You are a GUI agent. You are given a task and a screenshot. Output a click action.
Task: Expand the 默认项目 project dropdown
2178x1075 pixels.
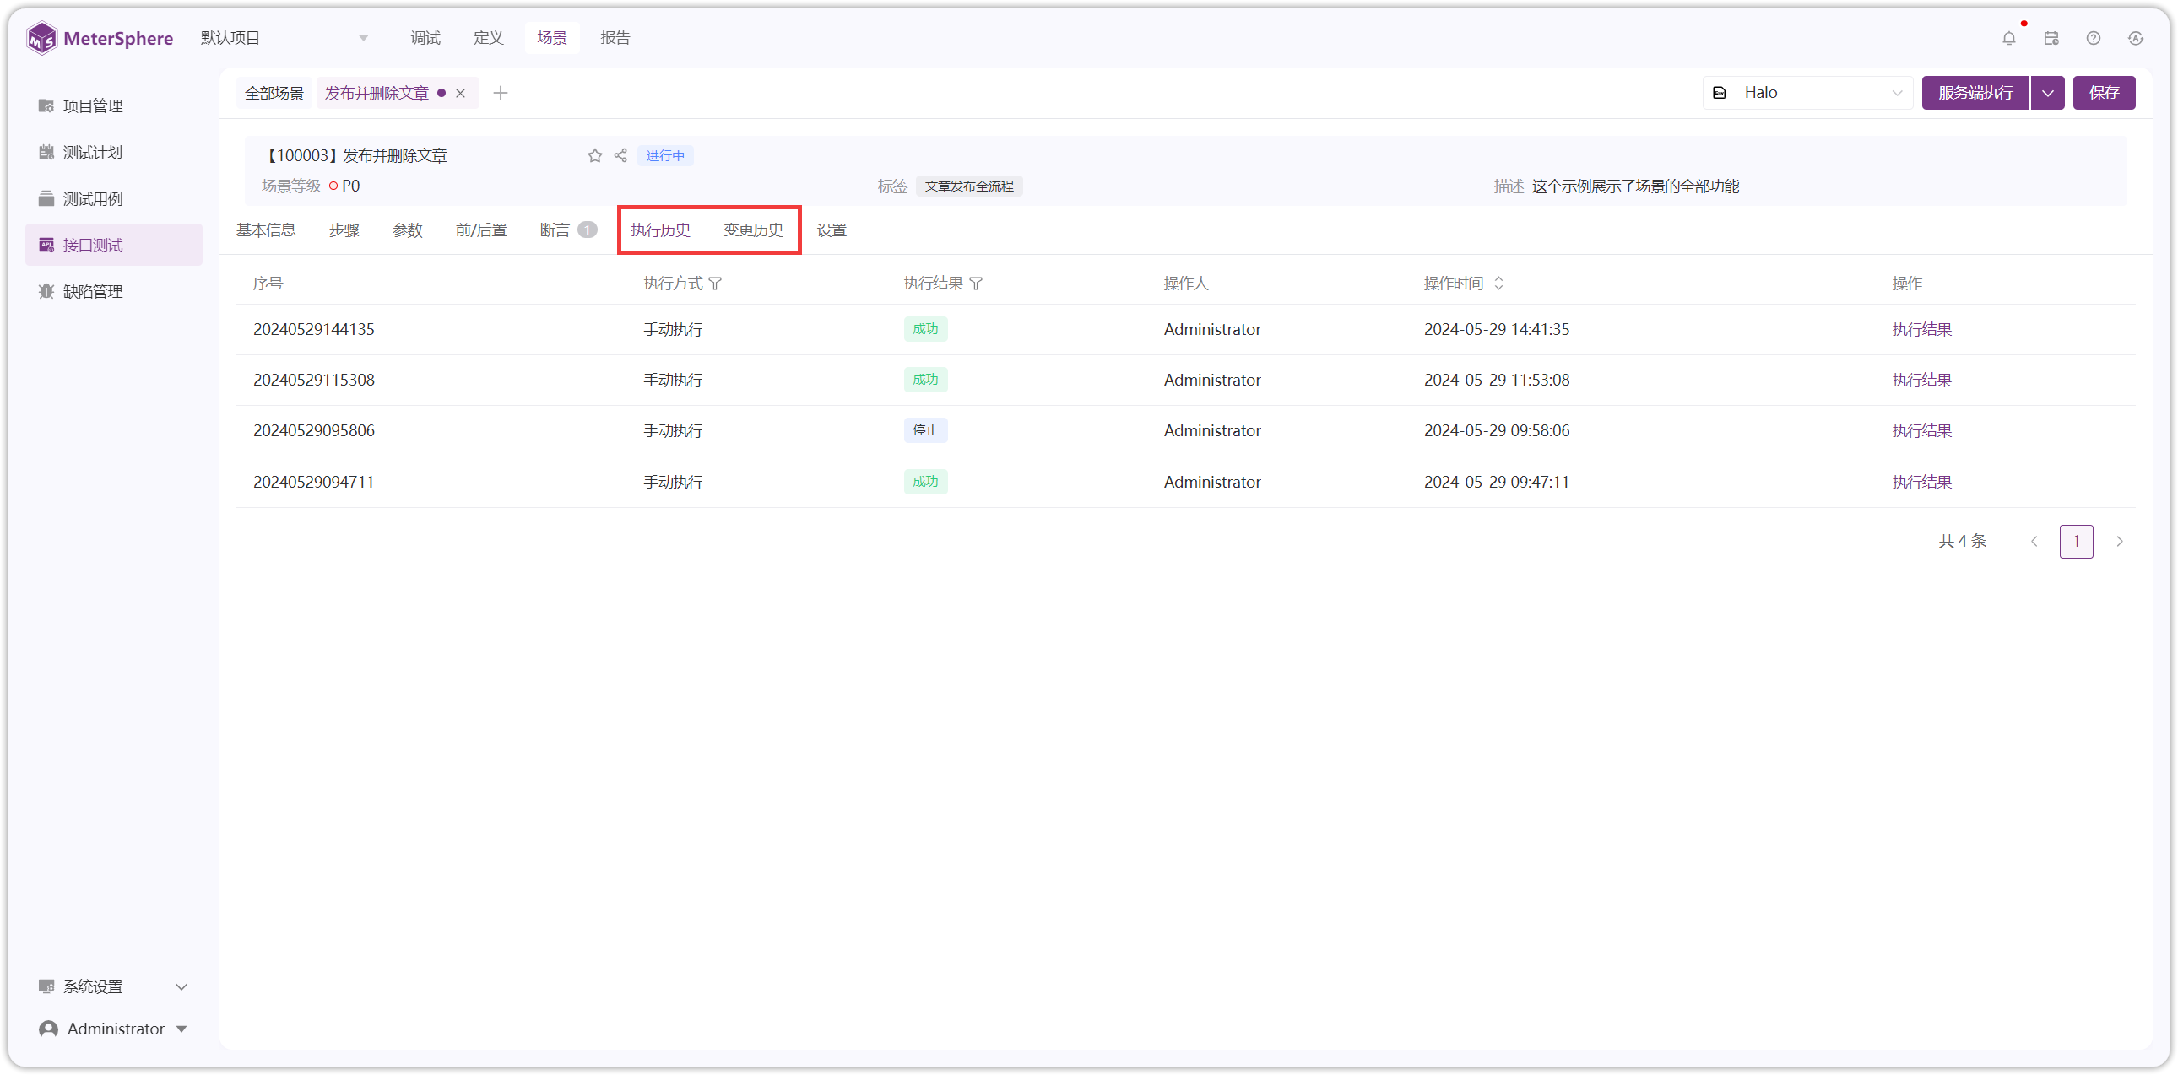pyautogui.click(x=285, y=38)
